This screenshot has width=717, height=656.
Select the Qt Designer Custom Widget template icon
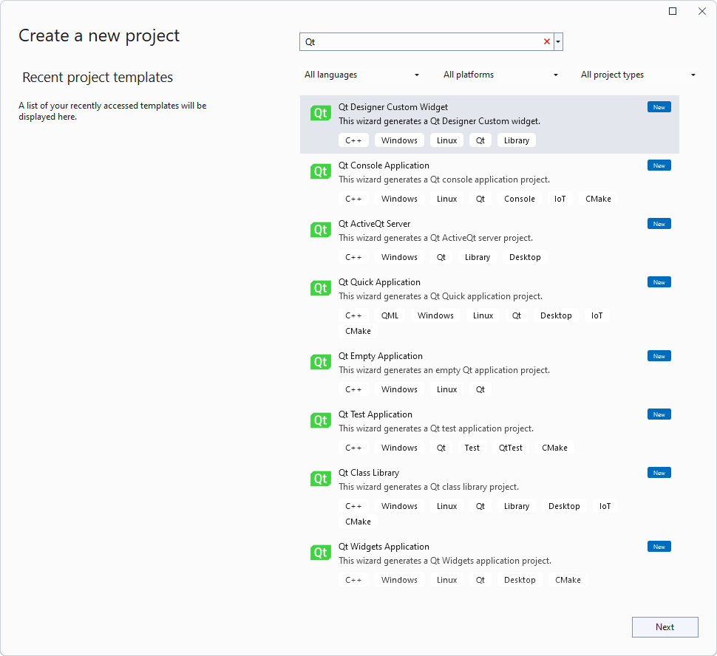(320, 112)
